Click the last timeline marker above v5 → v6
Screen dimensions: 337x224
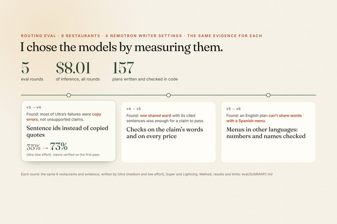pos(268,95)
